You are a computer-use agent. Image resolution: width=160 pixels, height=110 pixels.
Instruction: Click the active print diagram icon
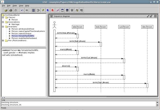coord(11,10)
